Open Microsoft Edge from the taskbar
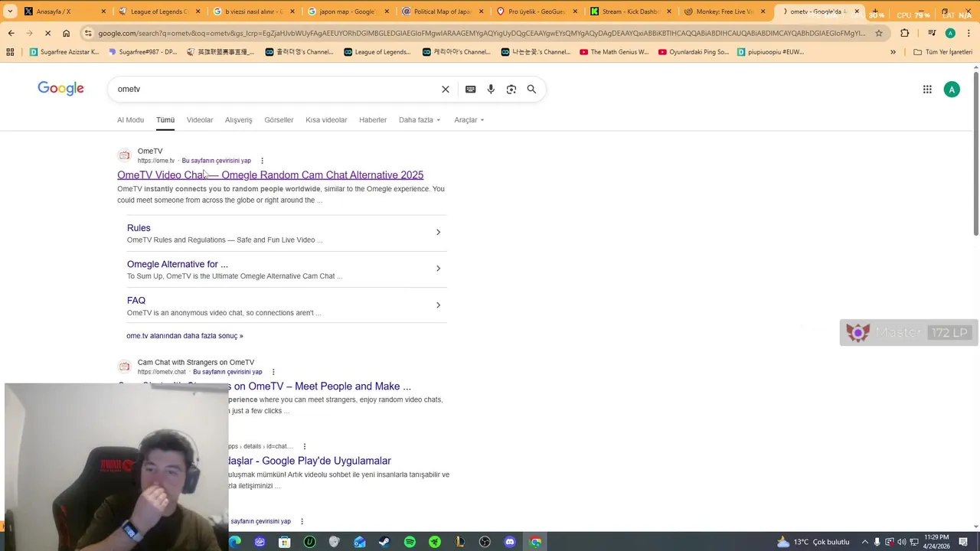The width and height of the screenshot is (980, 551). click(x=234, y=542)
